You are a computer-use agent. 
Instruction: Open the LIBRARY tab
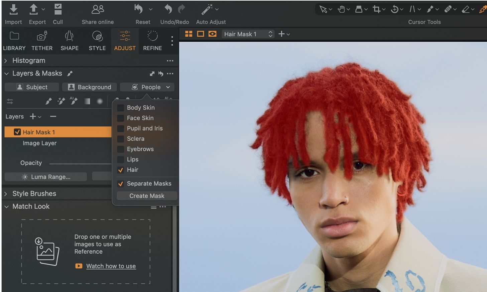coord(14,40)
